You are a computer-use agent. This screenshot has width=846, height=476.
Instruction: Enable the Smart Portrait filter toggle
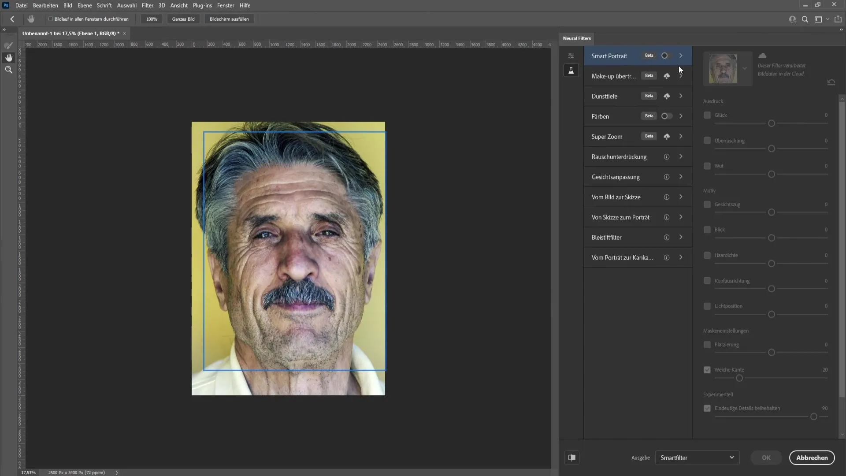666,56
